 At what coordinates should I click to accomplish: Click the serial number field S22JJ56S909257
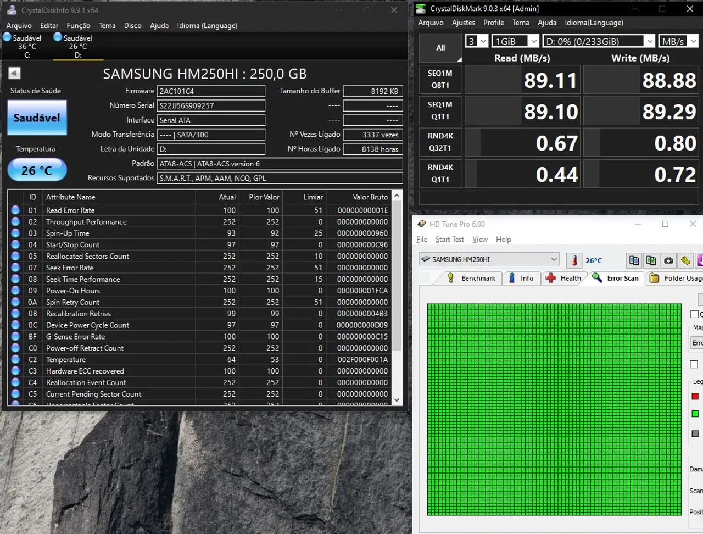tap(211, 105)
